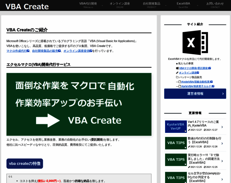This screenshot has width=231, height=183.
Task: Follow the 自社開発製品の販売 link
Action: pyautogui.click(x=45, y=51)
